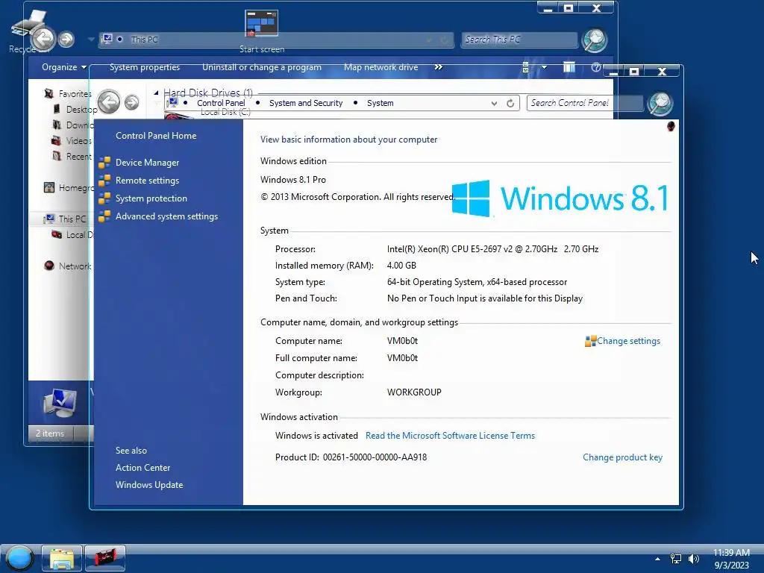Click shield icon beside Change settings
Viewport: 764px width, 573px height.
591,341
